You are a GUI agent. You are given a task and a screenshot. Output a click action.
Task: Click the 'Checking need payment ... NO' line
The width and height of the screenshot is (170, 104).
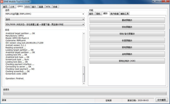pyautogui.click(x=20, y=69)
